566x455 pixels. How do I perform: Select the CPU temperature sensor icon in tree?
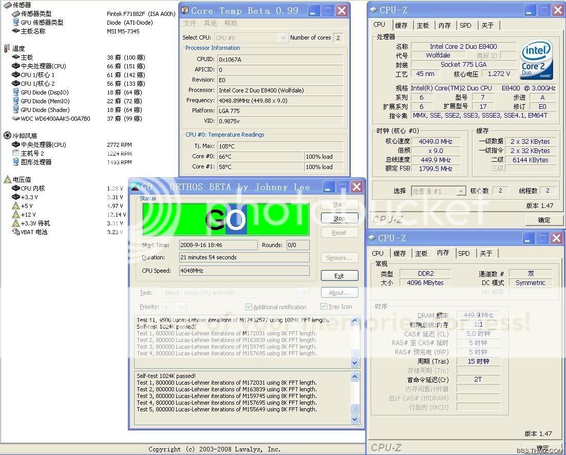pos(16,66)
